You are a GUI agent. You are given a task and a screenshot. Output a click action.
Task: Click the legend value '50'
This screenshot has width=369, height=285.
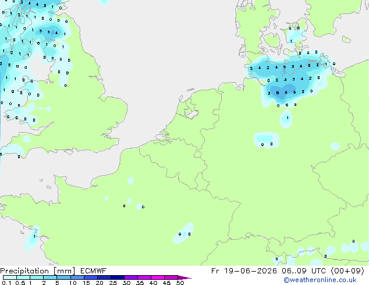pos(180,283)
